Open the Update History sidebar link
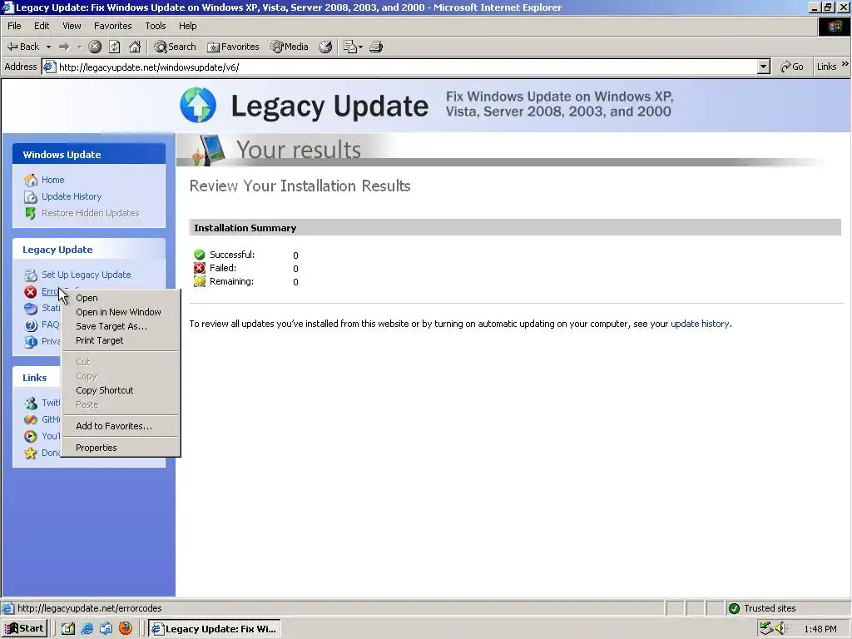Viewport: 852px width, 639px height. tap(72, 196)
